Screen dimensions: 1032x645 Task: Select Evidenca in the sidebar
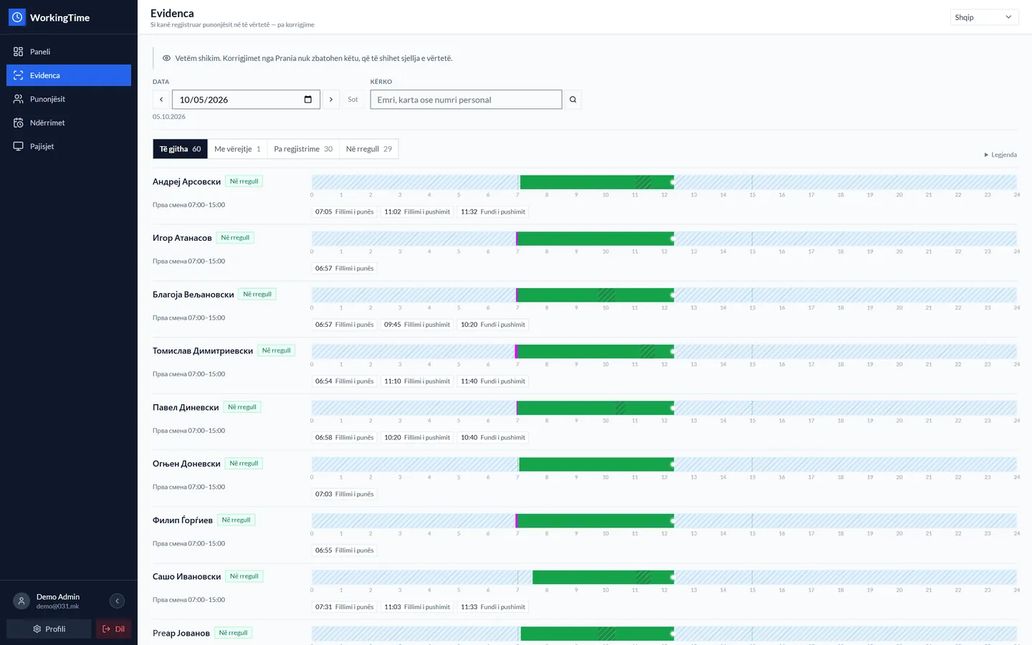pyautogui.click(x=69, y=75)
